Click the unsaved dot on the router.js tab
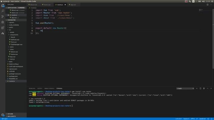 pos(65,5)
